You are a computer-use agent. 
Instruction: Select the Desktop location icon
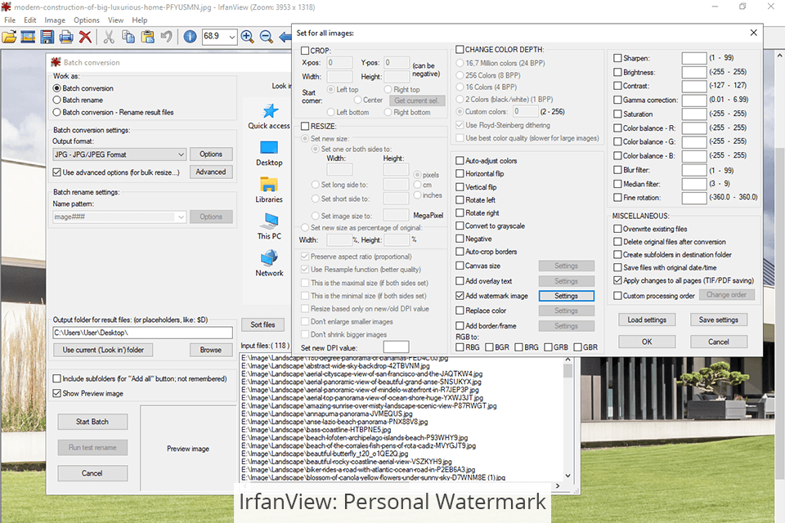click(x=269, y=148)
